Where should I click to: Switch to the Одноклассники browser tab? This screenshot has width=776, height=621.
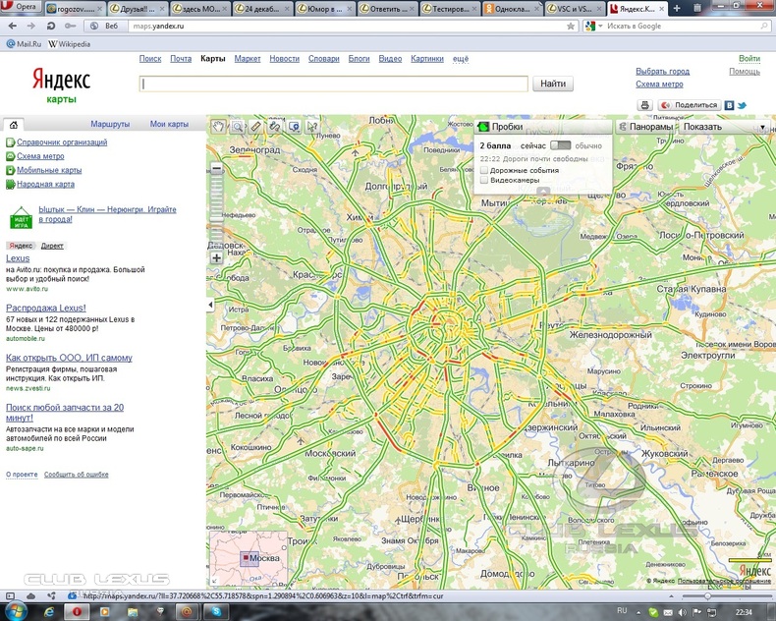512,9
